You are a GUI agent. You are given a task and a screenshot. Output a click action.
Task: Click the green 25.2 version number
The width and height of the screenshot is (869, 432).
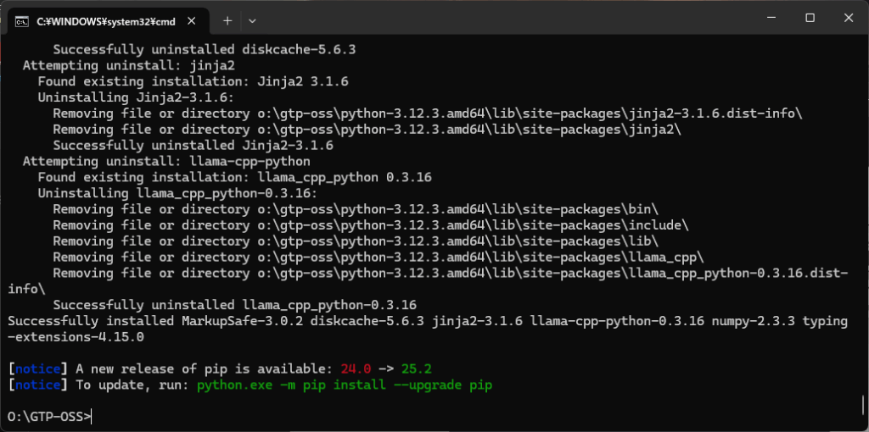[417, 369]
